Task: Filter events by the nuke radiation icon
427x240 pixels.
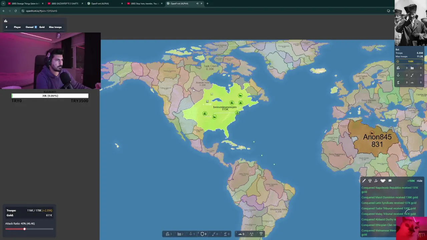Action: (370, 181)
